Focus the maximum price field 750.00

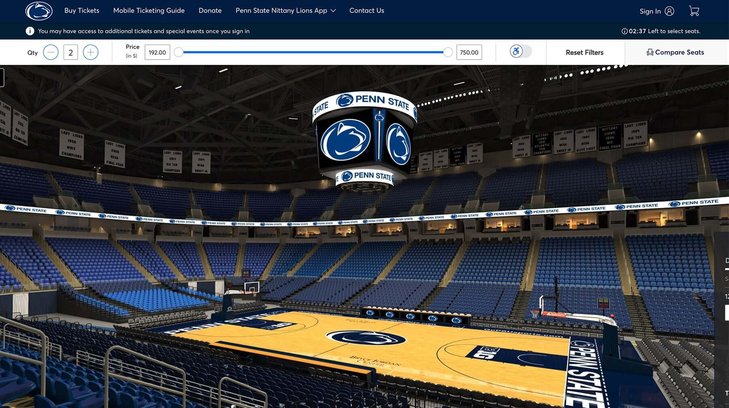pos(469,52)
